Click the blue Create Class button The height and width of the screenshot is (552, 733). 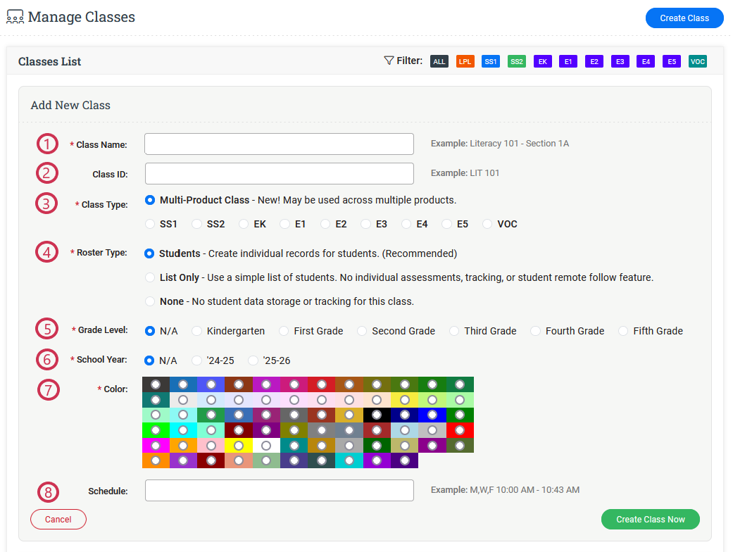pos(684,18)
